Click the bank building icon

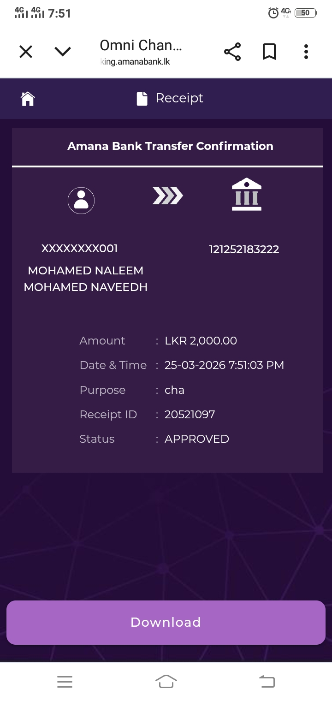(x=247, y=195)
